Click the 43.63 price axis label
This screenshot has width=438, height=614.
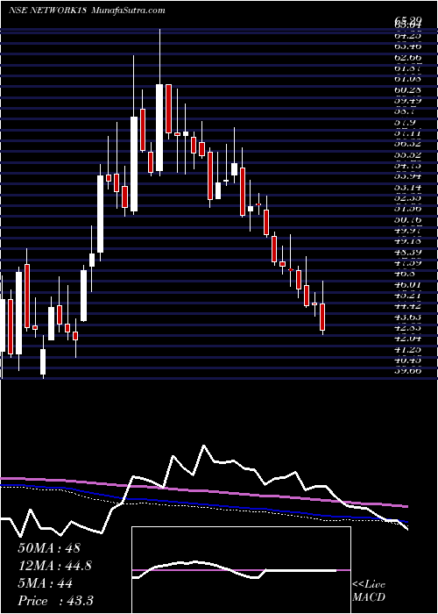(407, 318)
